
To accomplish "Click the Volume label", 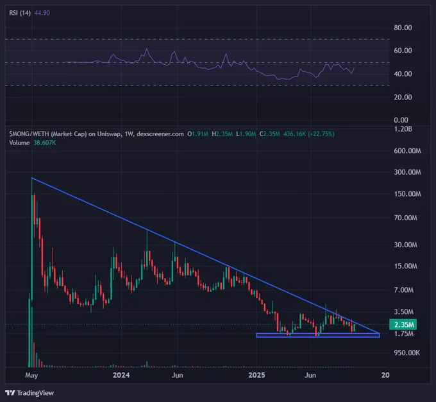I will (x=19, y=143).
